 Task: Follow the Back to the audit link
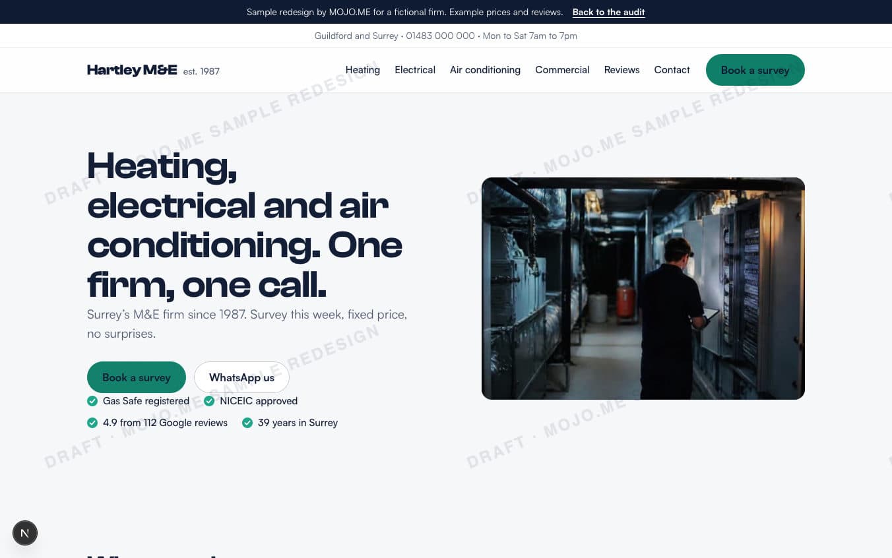pyautogui.click(x=608, y=12)
